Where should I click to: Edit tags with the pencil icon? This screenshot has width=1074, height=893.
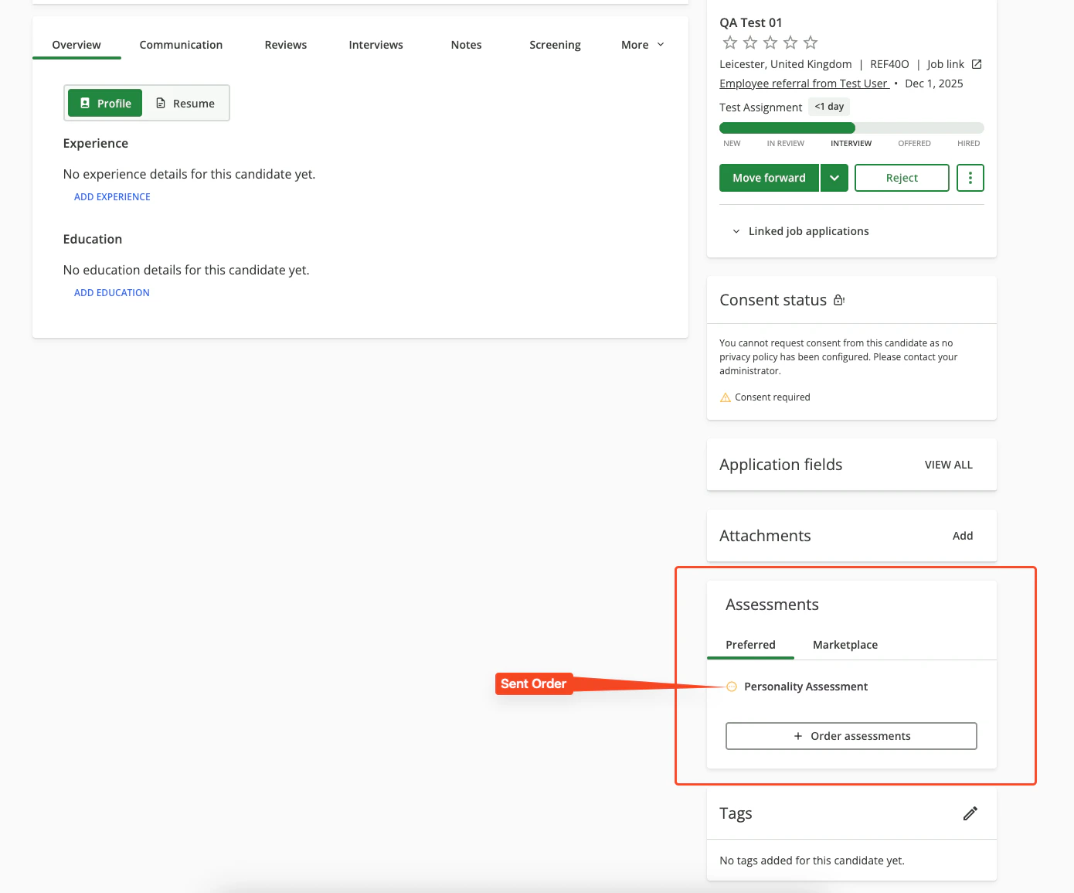tap(970, 813)
